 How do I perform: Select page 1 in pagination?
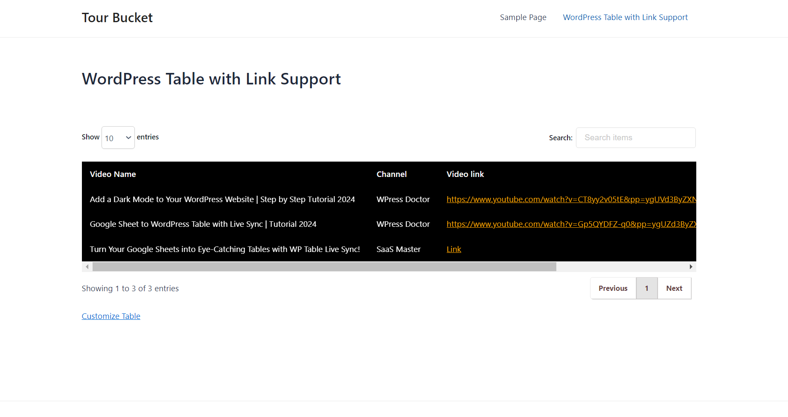coord(647,288)
